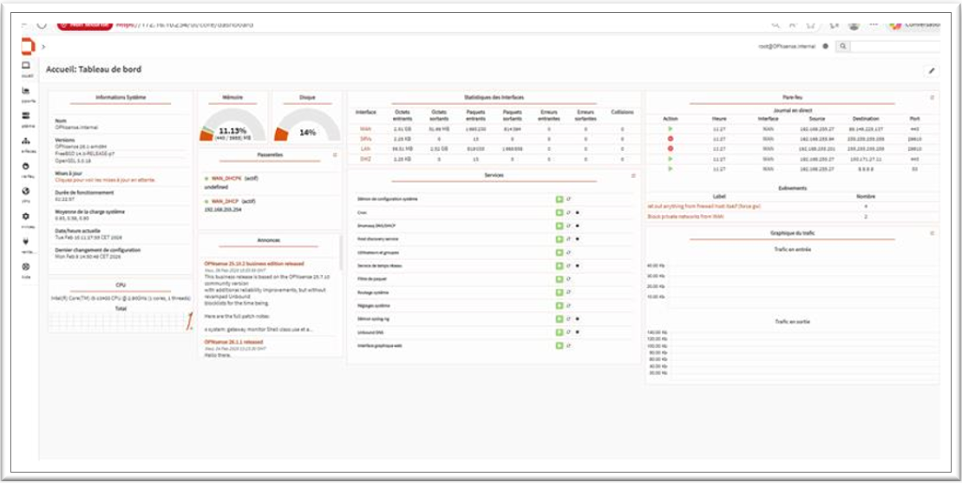Open the Pare-feu sidebar icon

pos(26,166)
